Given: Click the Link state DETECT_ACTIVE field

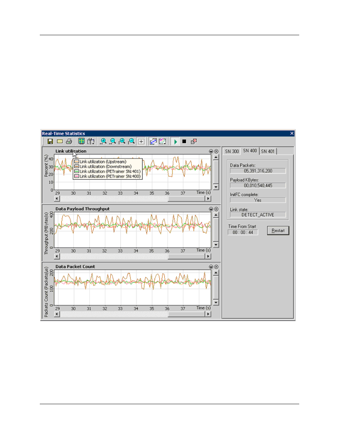Looking at the screenshot, I should click(258, 215).
